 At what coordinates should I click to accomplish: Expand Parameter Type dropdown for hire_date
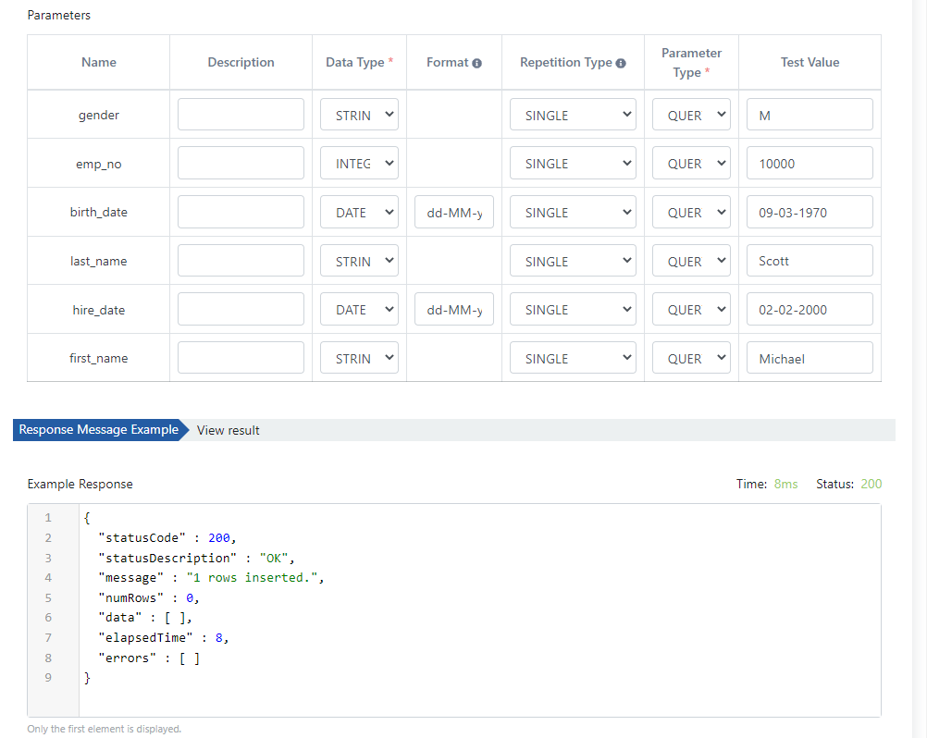(691, 310)
